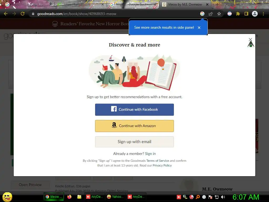Open Chrome's three-dot menu
Viewport: 269px width, 202px height.
[263, 14]
